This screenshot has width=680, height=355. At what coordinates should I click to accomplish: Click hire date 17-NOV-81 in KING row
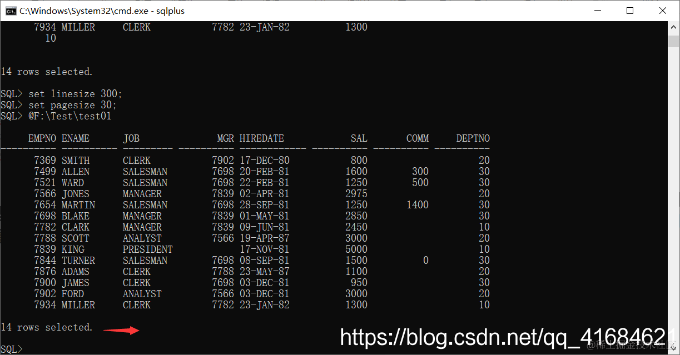265,249
